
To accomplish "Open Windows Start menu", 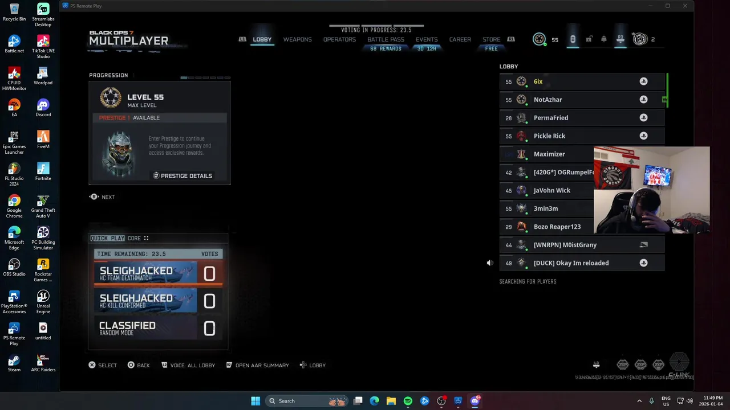I will (255, 401).
